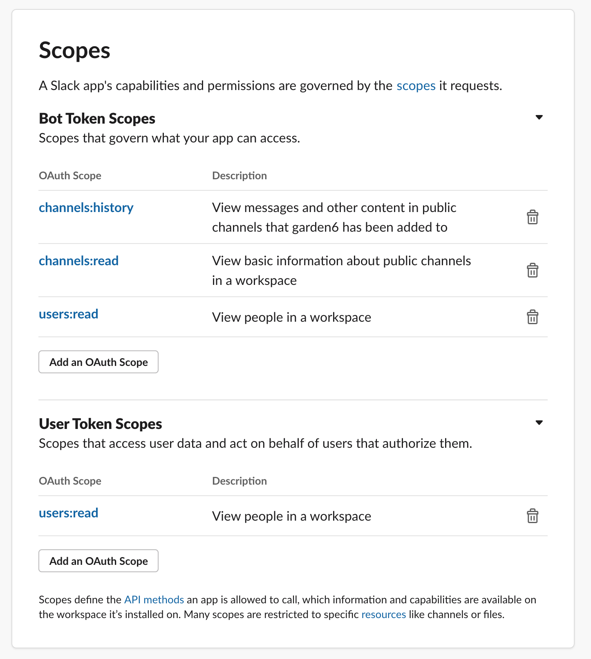This screenshot has width=591, height=659.
Task: Delete the channels:history bot scope
Action: [x=532, y=217]
